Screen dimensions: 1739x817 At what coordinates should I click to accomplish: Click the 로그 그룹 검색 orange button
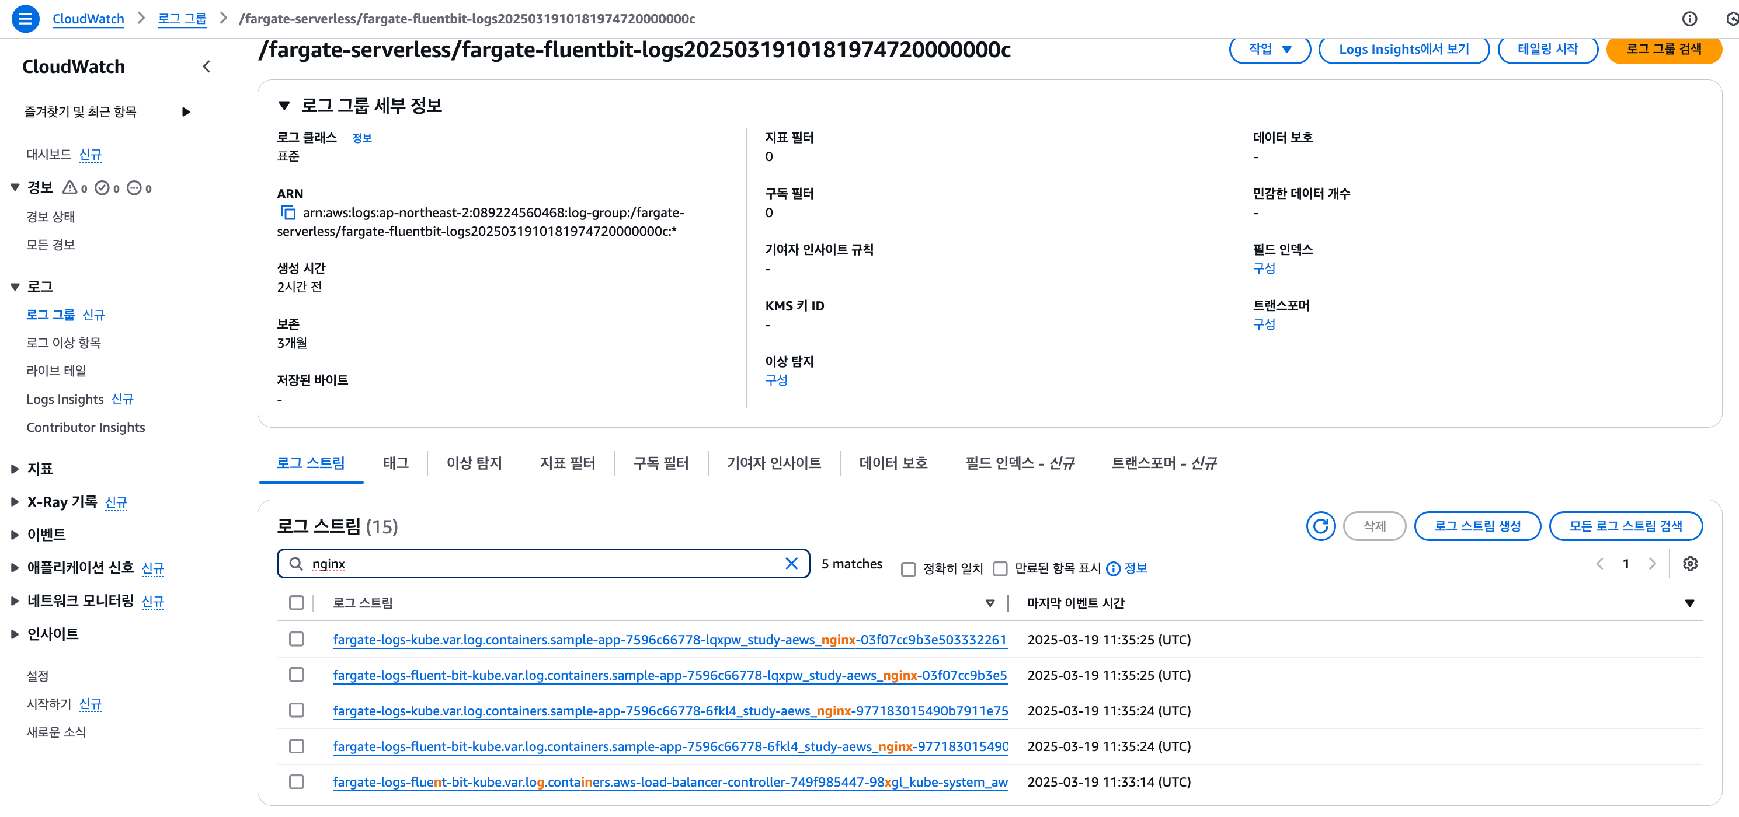[x=1663, y=49]
